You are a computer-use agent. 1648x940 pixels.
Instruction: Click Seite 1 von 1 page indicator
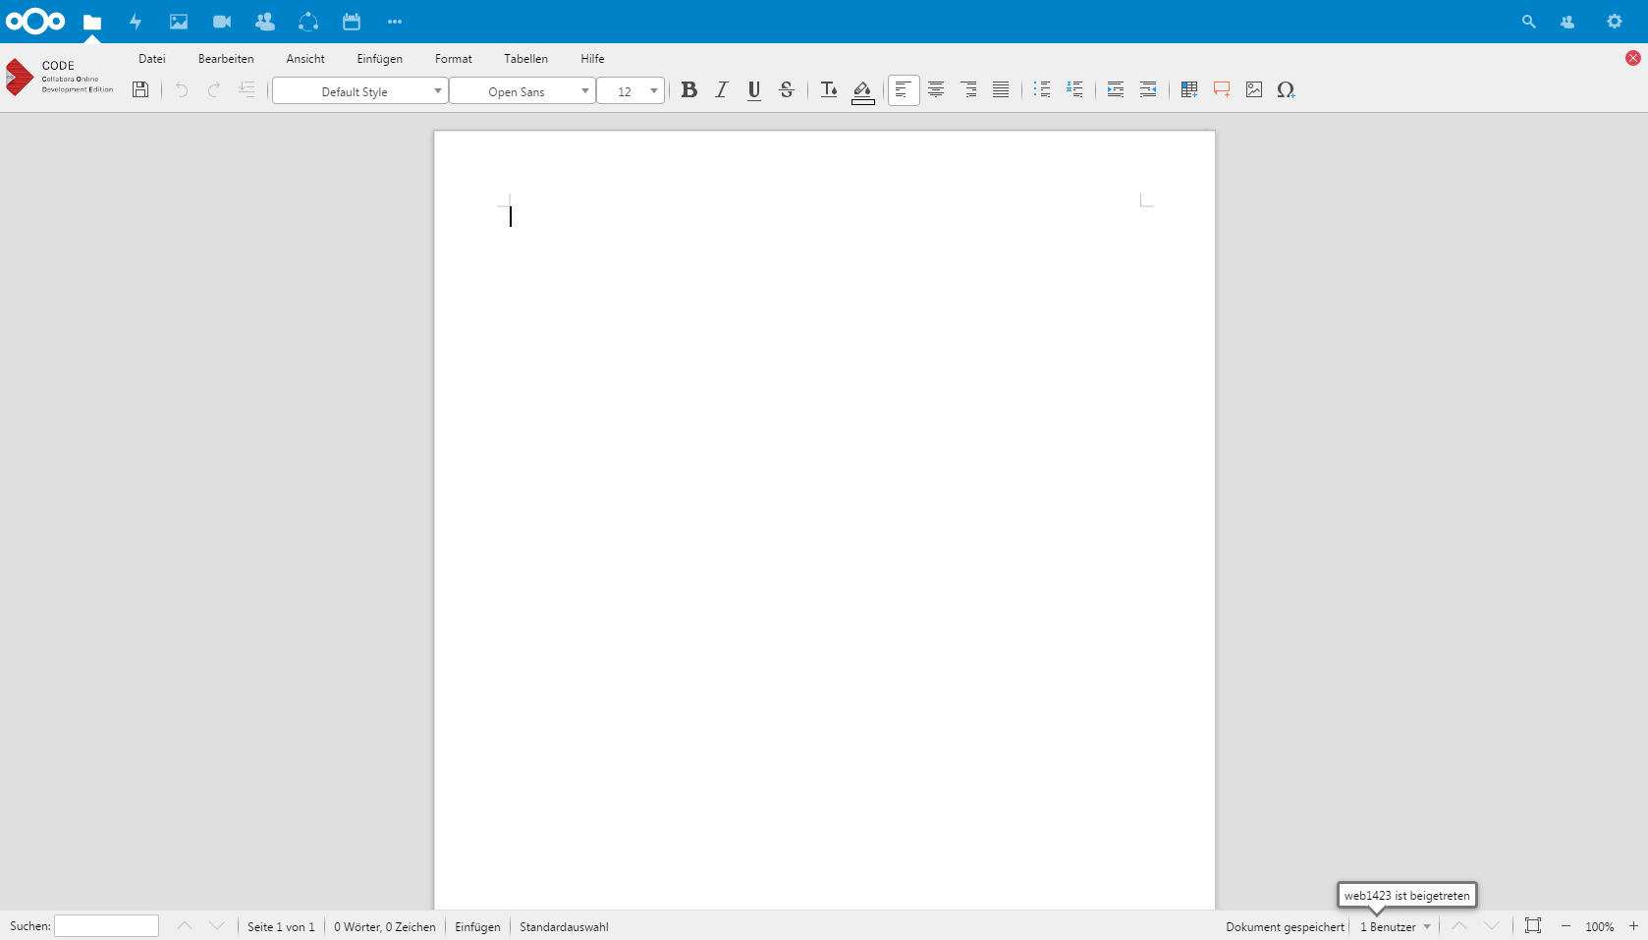tap(281, 926)
